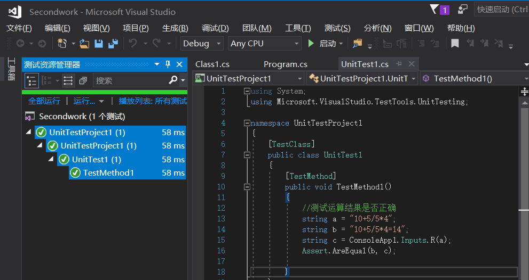Image resolution: width=529 pixels, height=280 pixels.
Task: Click the 全部运行 link
Action: coord(44,101)
